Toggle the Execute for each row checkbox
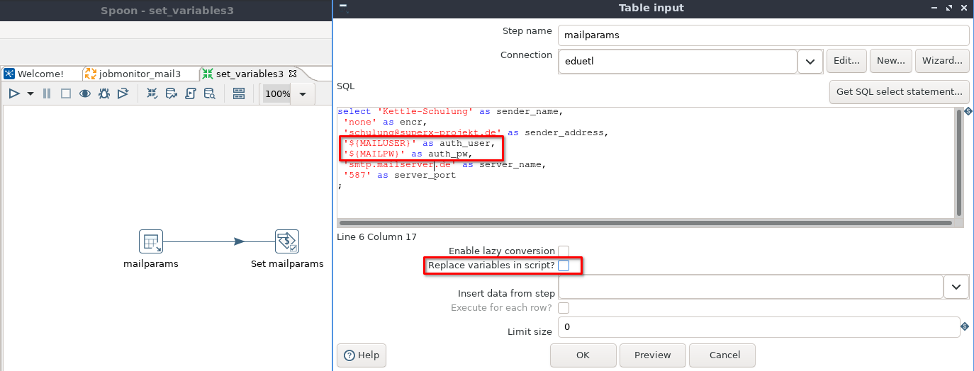Viewport: 974px width, 371px height. 564,308
